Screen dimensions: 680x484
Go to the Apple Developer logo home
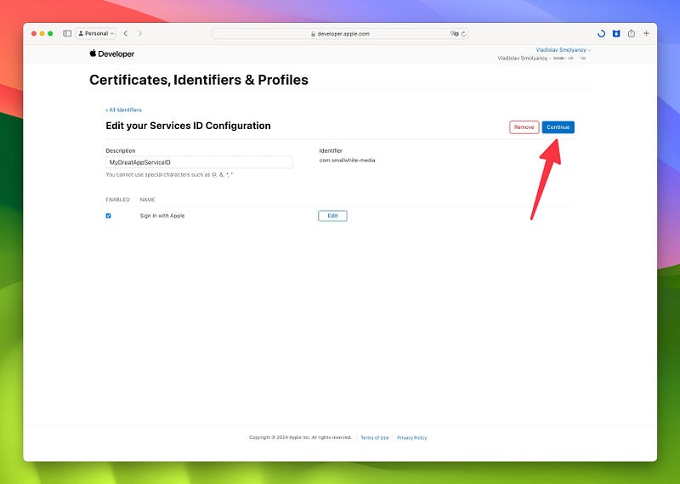(112, 53)
